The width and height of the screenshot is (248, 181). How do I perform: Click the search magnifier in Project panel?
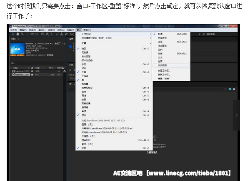click(x=13, y=63)
